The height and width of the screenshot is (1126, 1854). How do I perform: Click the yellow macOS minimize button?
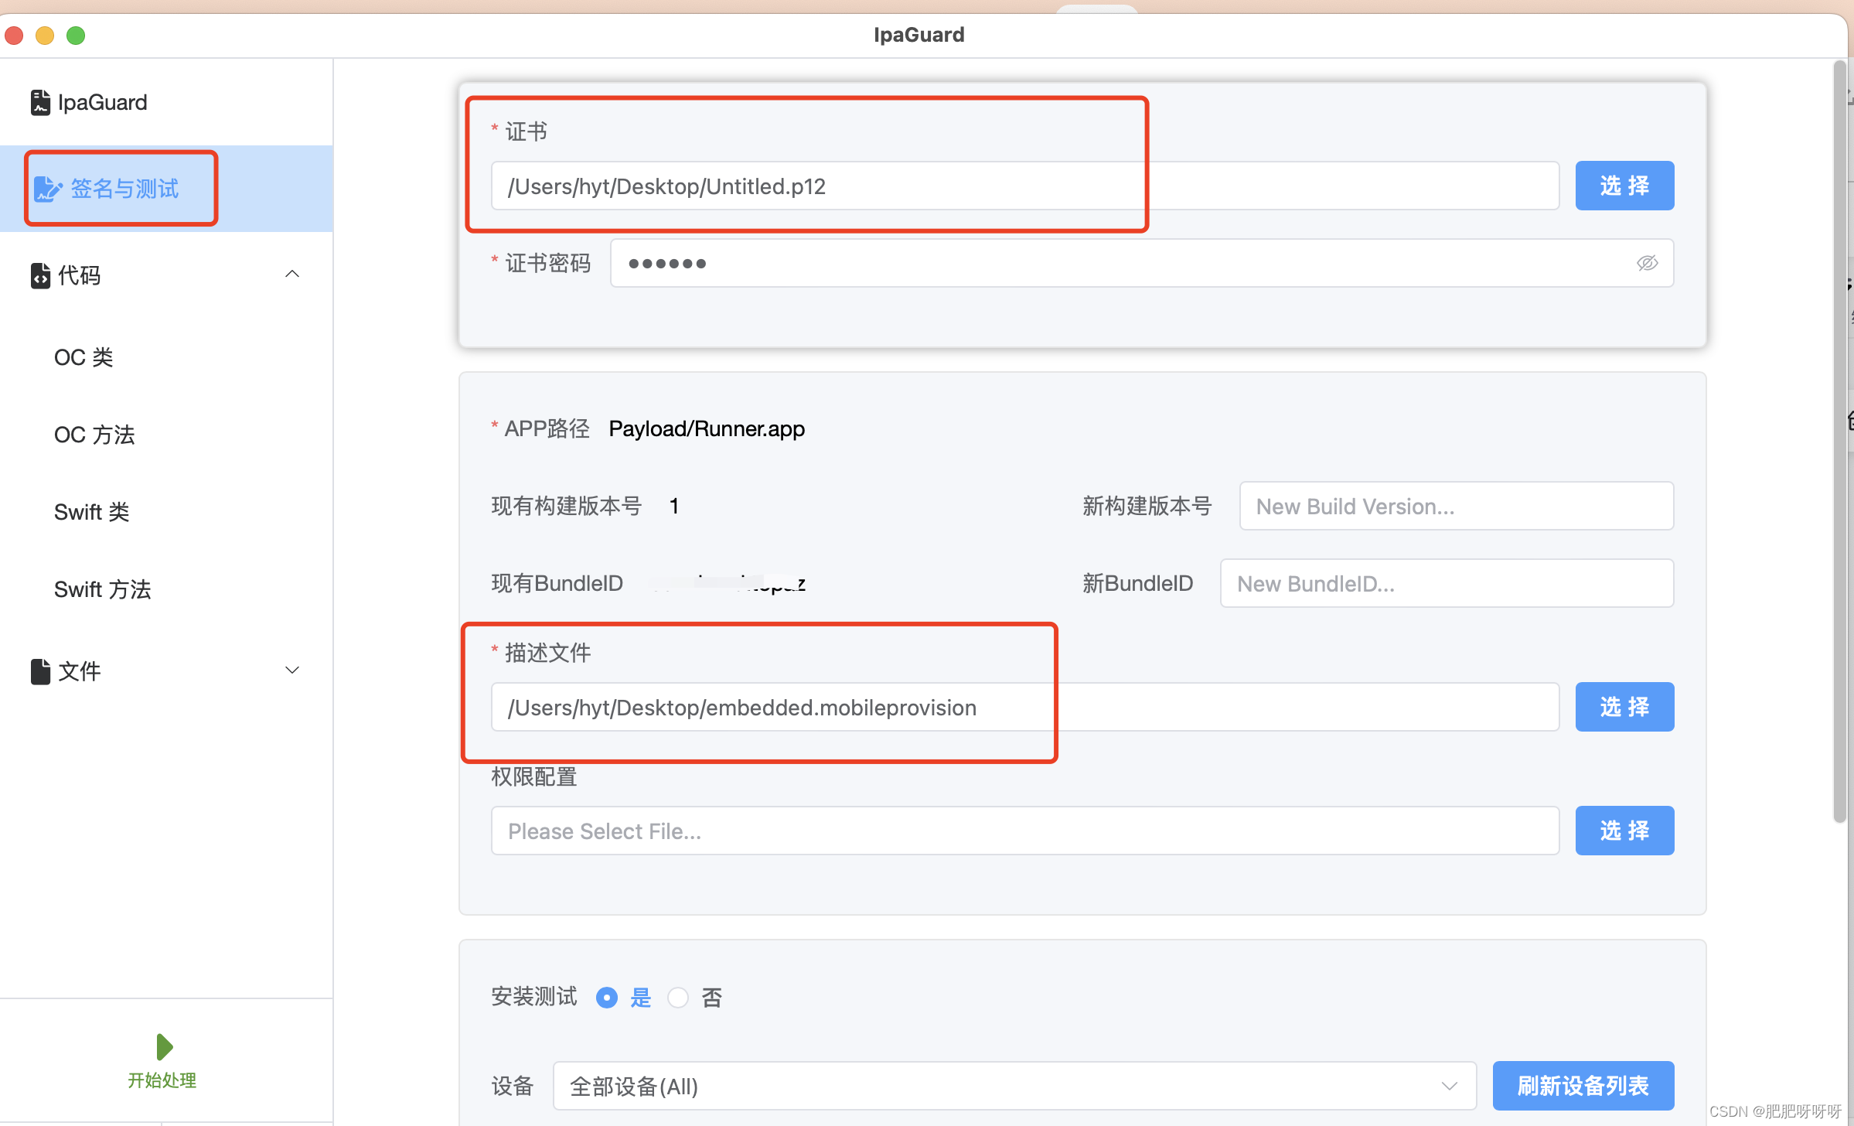[45, 36]
